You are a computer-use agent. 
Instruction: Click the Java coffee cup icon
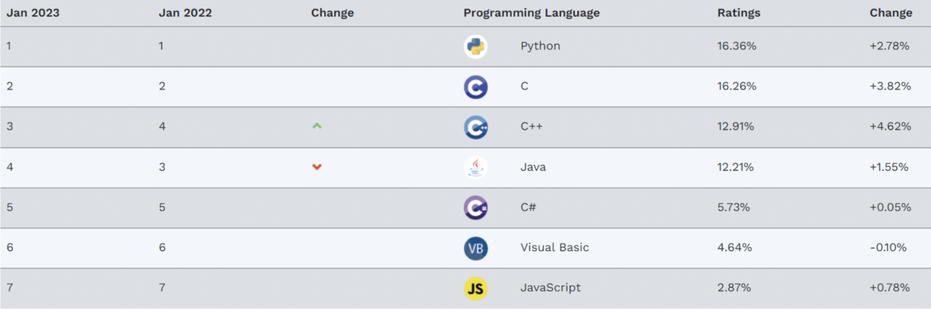point(476,167)
